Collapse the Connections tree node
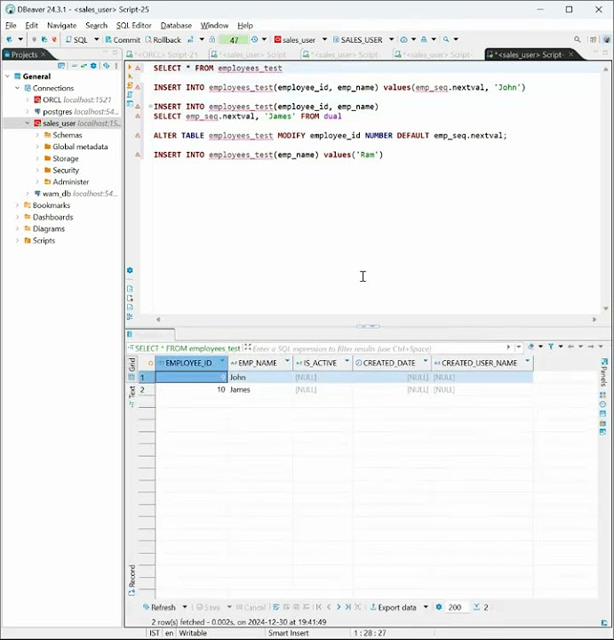The image size is (614, 640). point(18,88)
